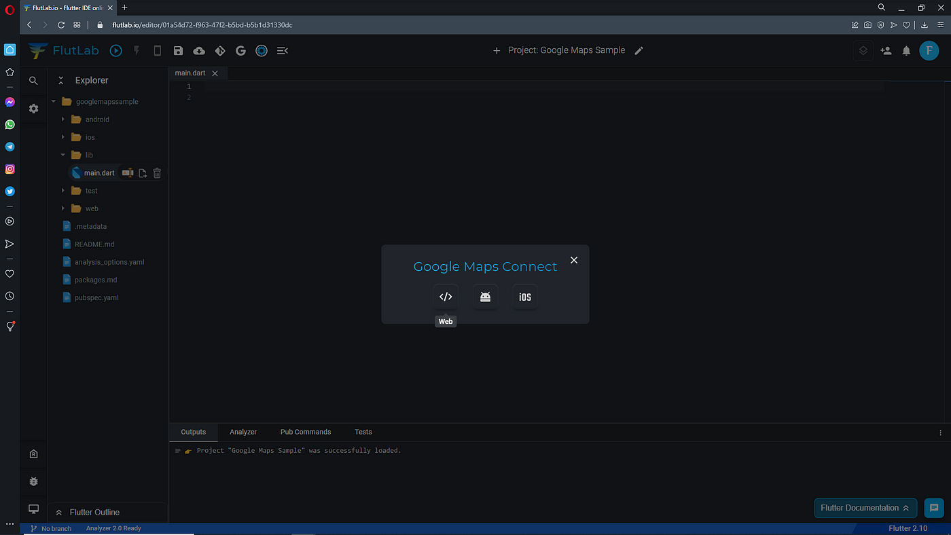This screenshot has width=951, height=535.
Task: Reload the page in browser
Action: [61, 24]
